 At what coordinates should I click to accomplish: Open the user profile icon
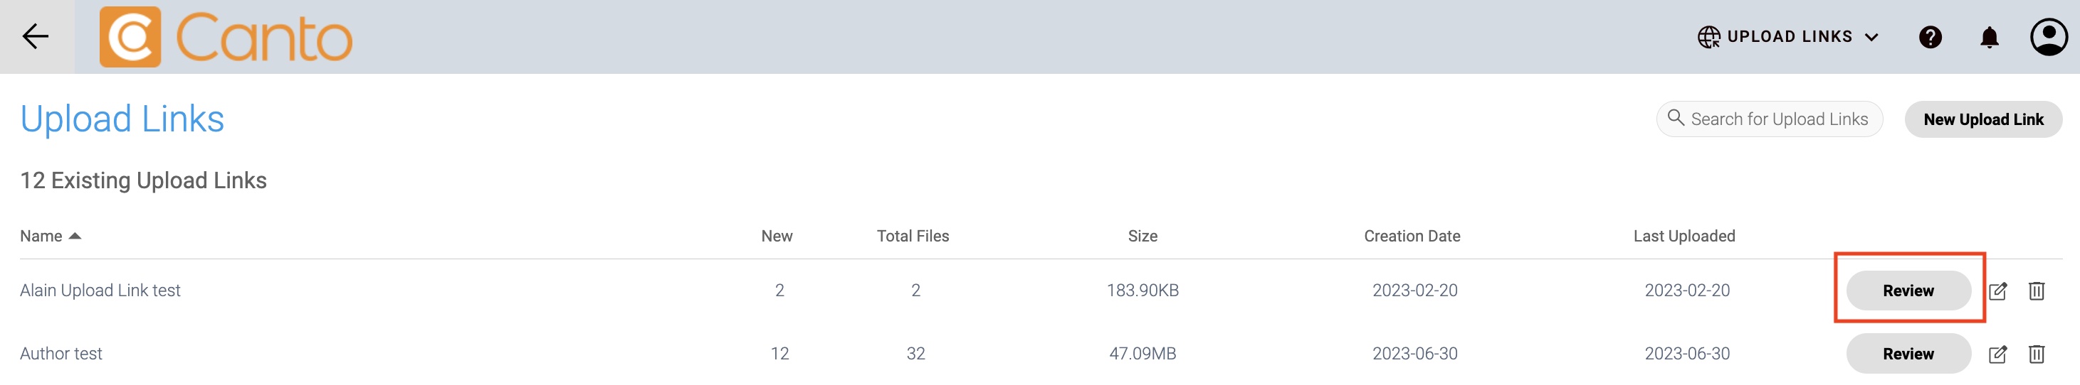[2049, 37]
